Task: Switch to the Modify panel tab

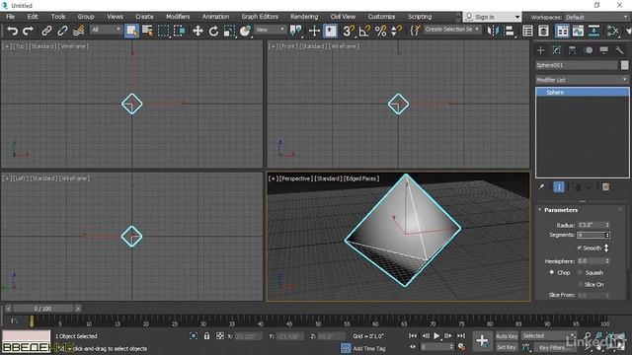Action: tap(557, 50)
